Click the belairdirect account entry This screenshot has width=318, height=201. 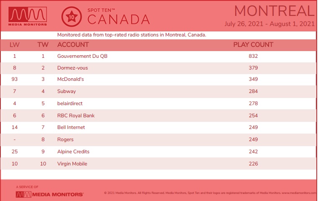tap(70, 103)
